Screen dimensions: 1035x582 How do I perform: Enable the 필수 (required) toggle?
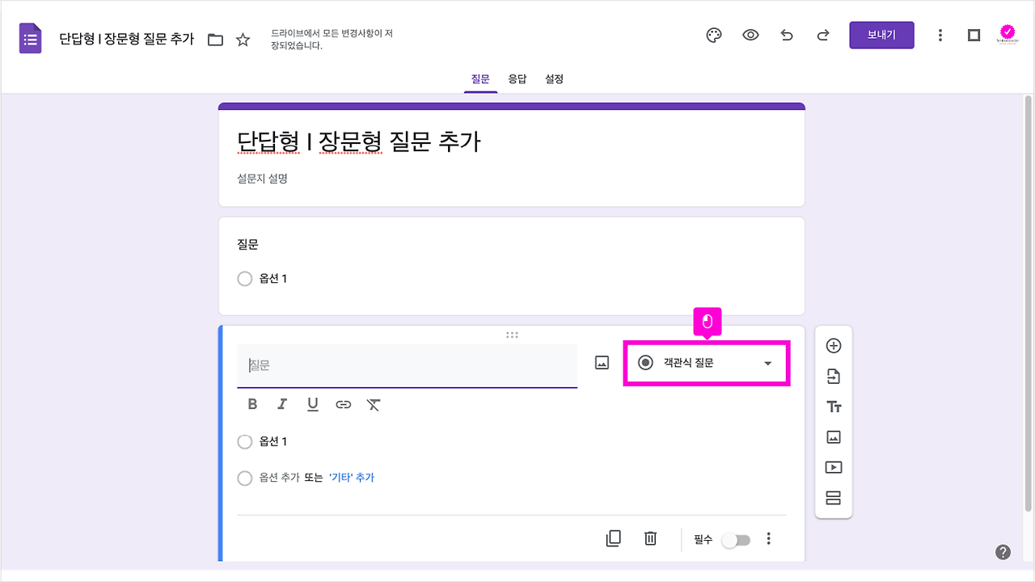tap(735, 538)
